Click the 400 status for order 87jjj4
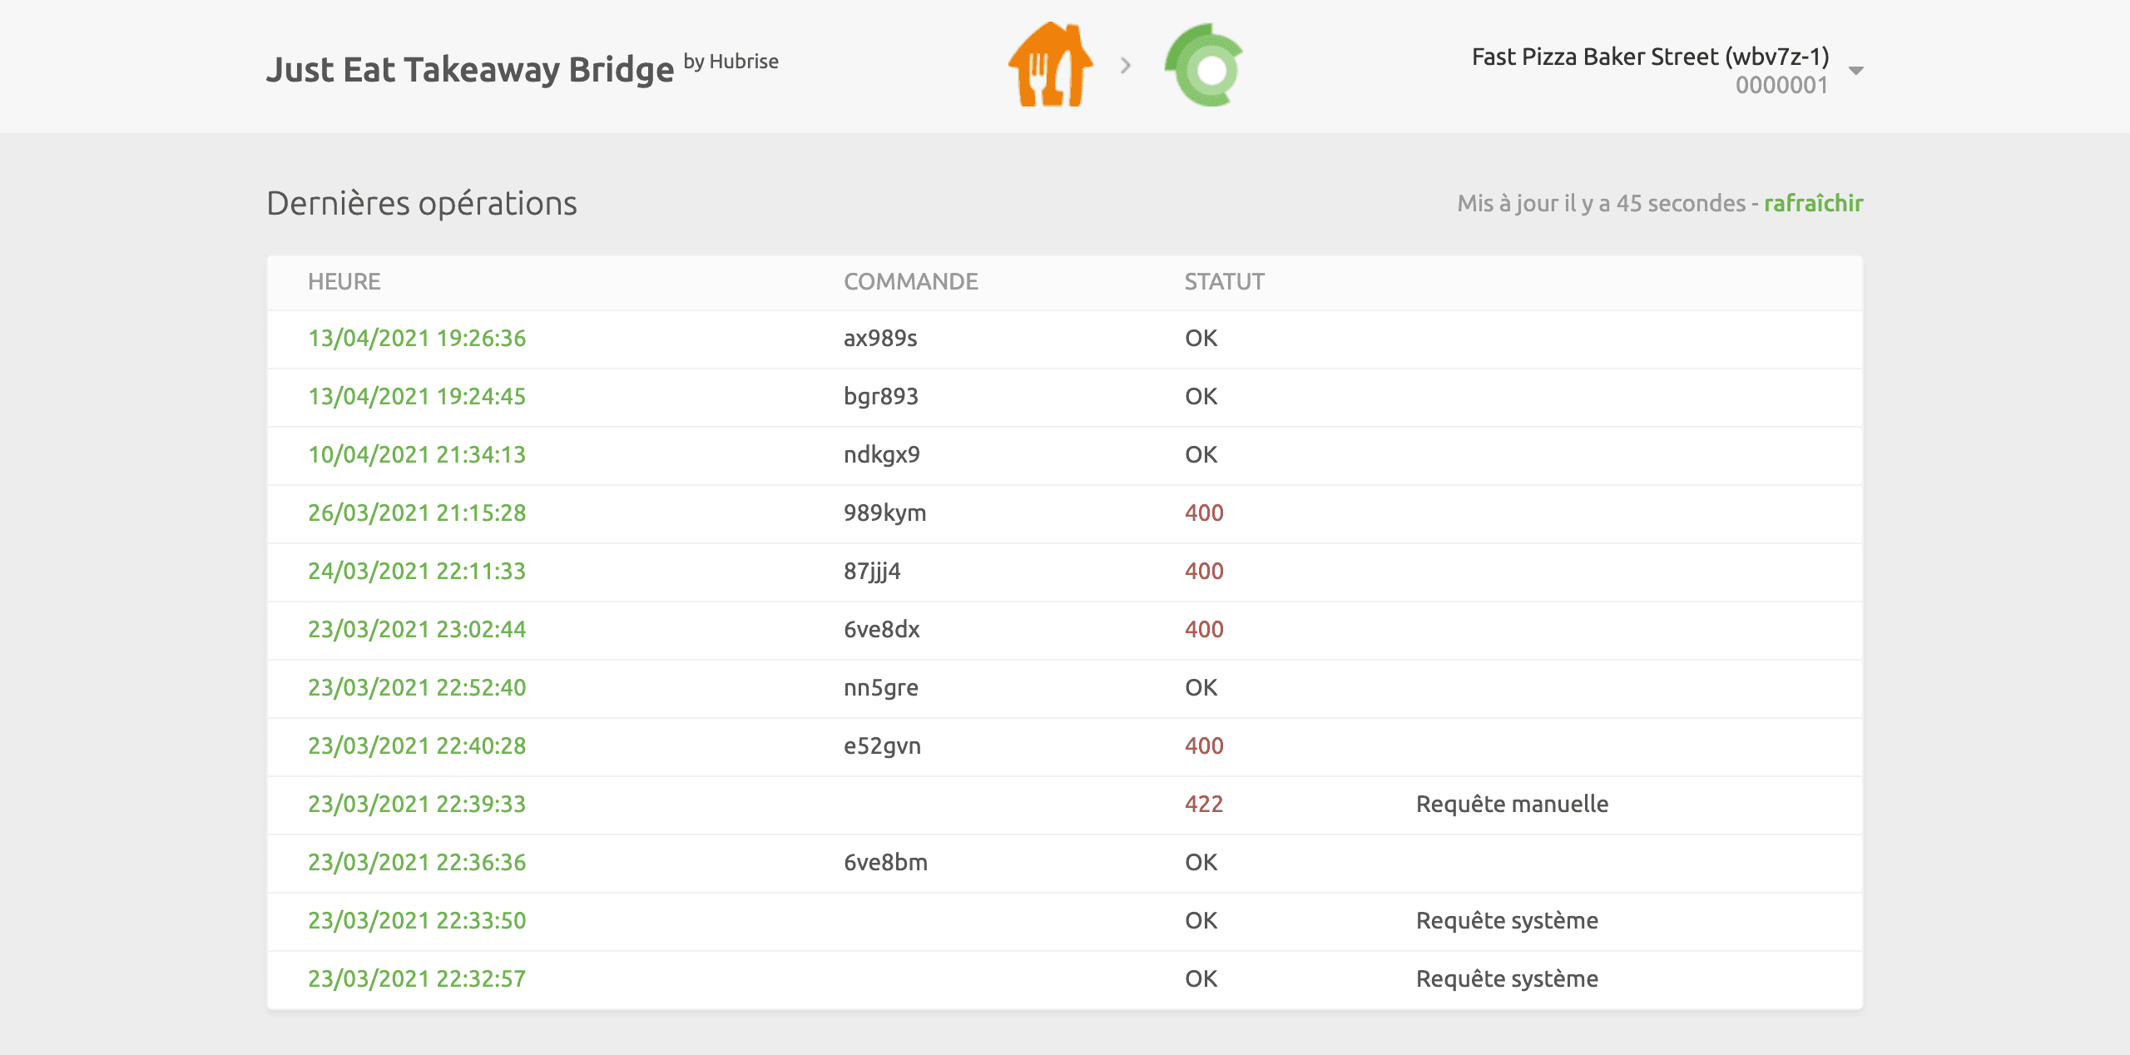This screenshot has height=1055, width=2130. [x=1204, y=572]
